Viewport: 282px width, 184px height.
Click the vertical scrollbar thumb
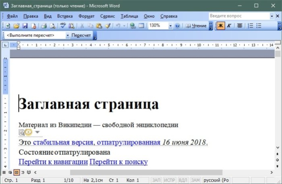pos(278,54)
